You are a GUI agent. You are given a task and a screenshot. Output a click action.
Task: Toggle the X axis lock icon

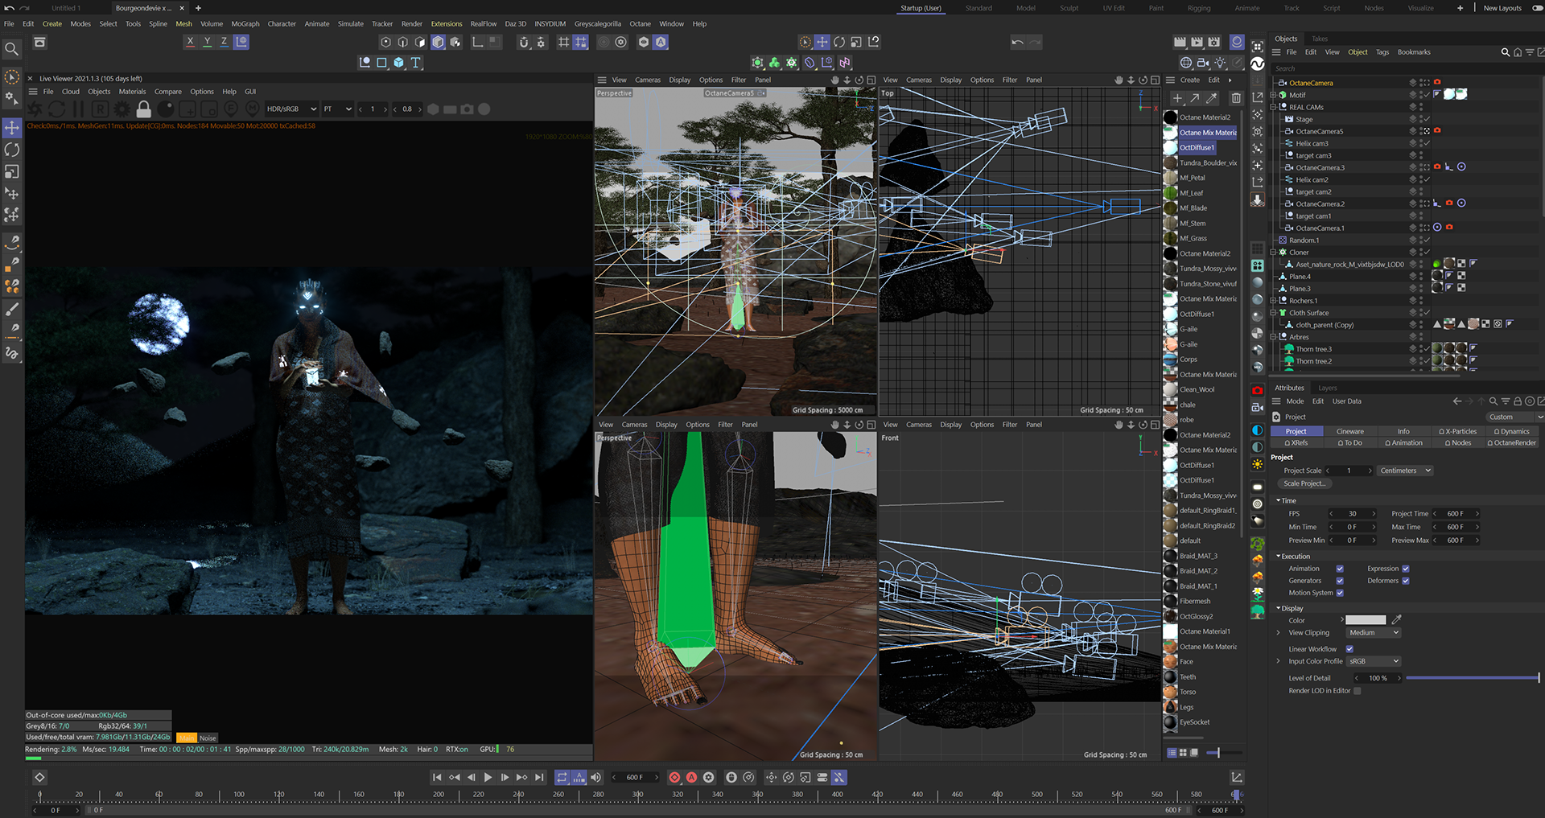point(190,42)
